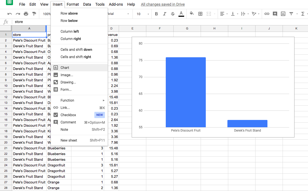Screen dimensions: 308x191
Task: Click the undo arrow icon
Action: (x=10, y=14)
